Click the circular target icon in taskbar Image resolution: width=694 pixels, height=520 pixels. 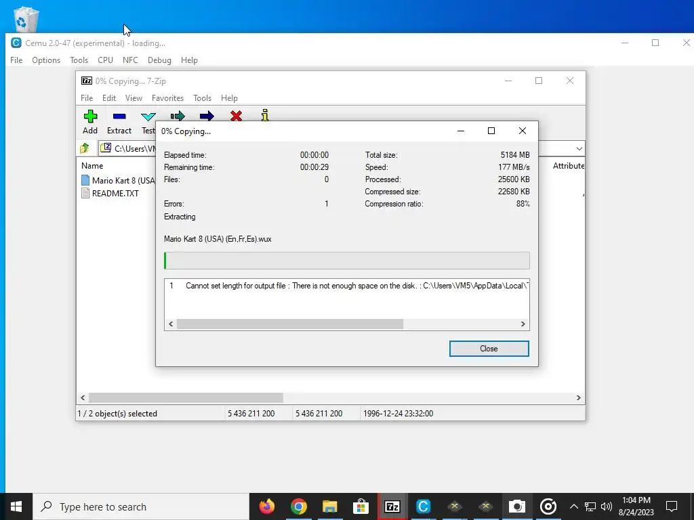tap(548, 506)
